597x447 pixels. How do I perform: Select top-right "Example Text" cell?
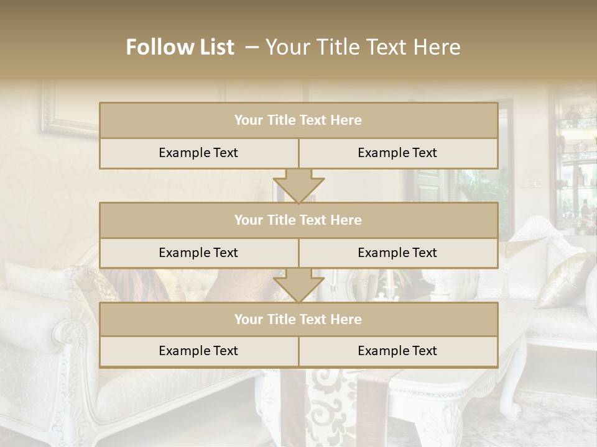(397, 153)
